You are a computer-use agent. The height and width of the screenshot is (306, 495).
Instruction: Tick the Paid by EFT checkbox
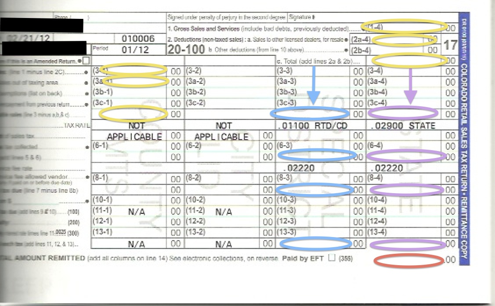click(x=331, y=258)
